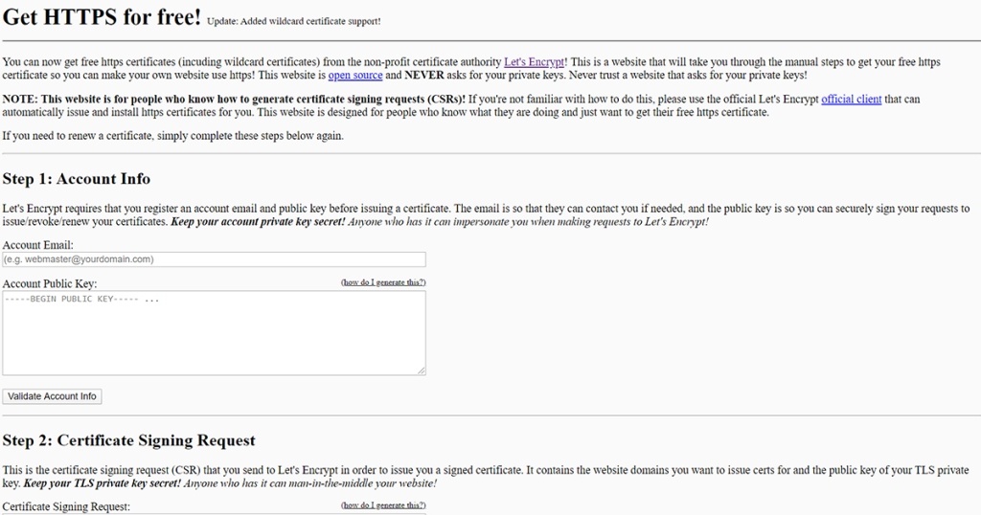The image size is (981, 515).
Task: Click the "Step 1: Account Info" heading
Action: 77,179
